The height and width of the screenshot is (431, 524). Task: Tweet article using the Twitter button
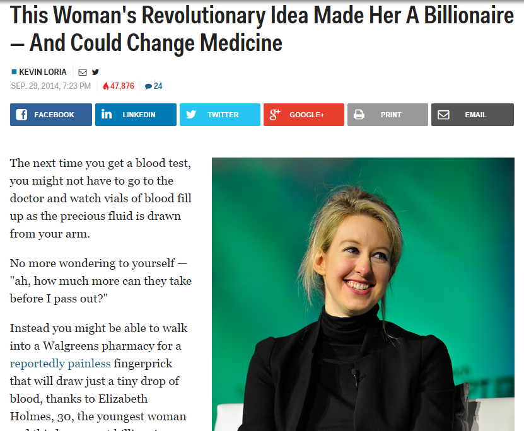(220, 115)
